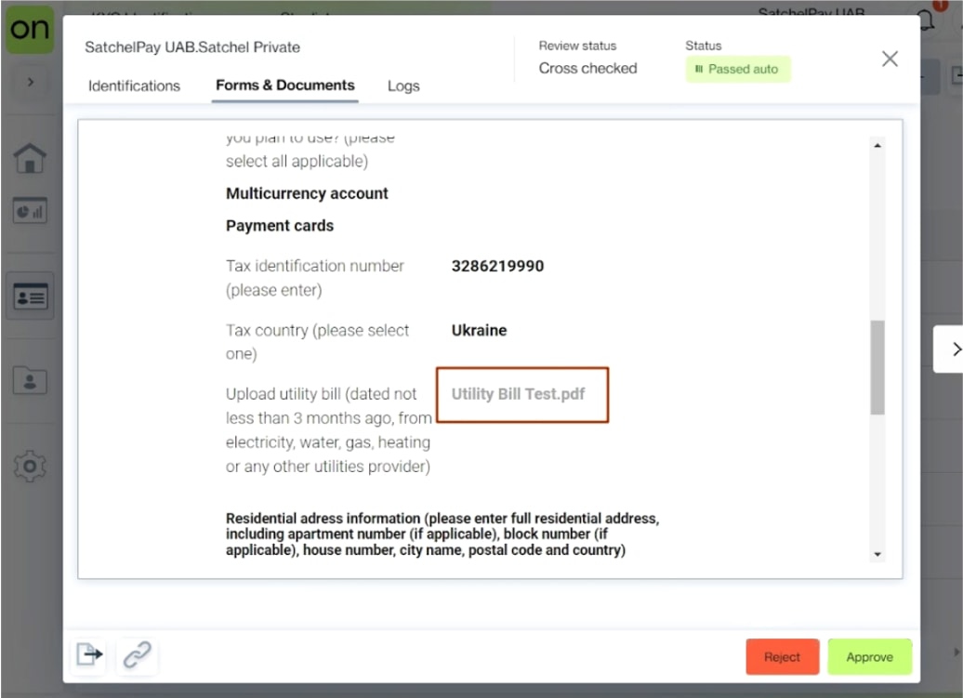Open the settings gear in sidebar
963x698 pixels.
30,466
